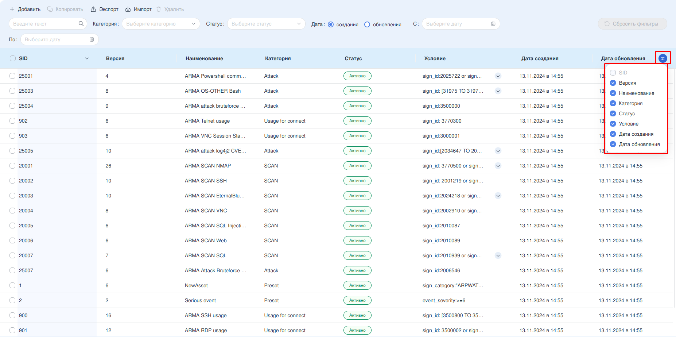
Task: Click the Import (Импорт) icon
Action: click(128, 9)
